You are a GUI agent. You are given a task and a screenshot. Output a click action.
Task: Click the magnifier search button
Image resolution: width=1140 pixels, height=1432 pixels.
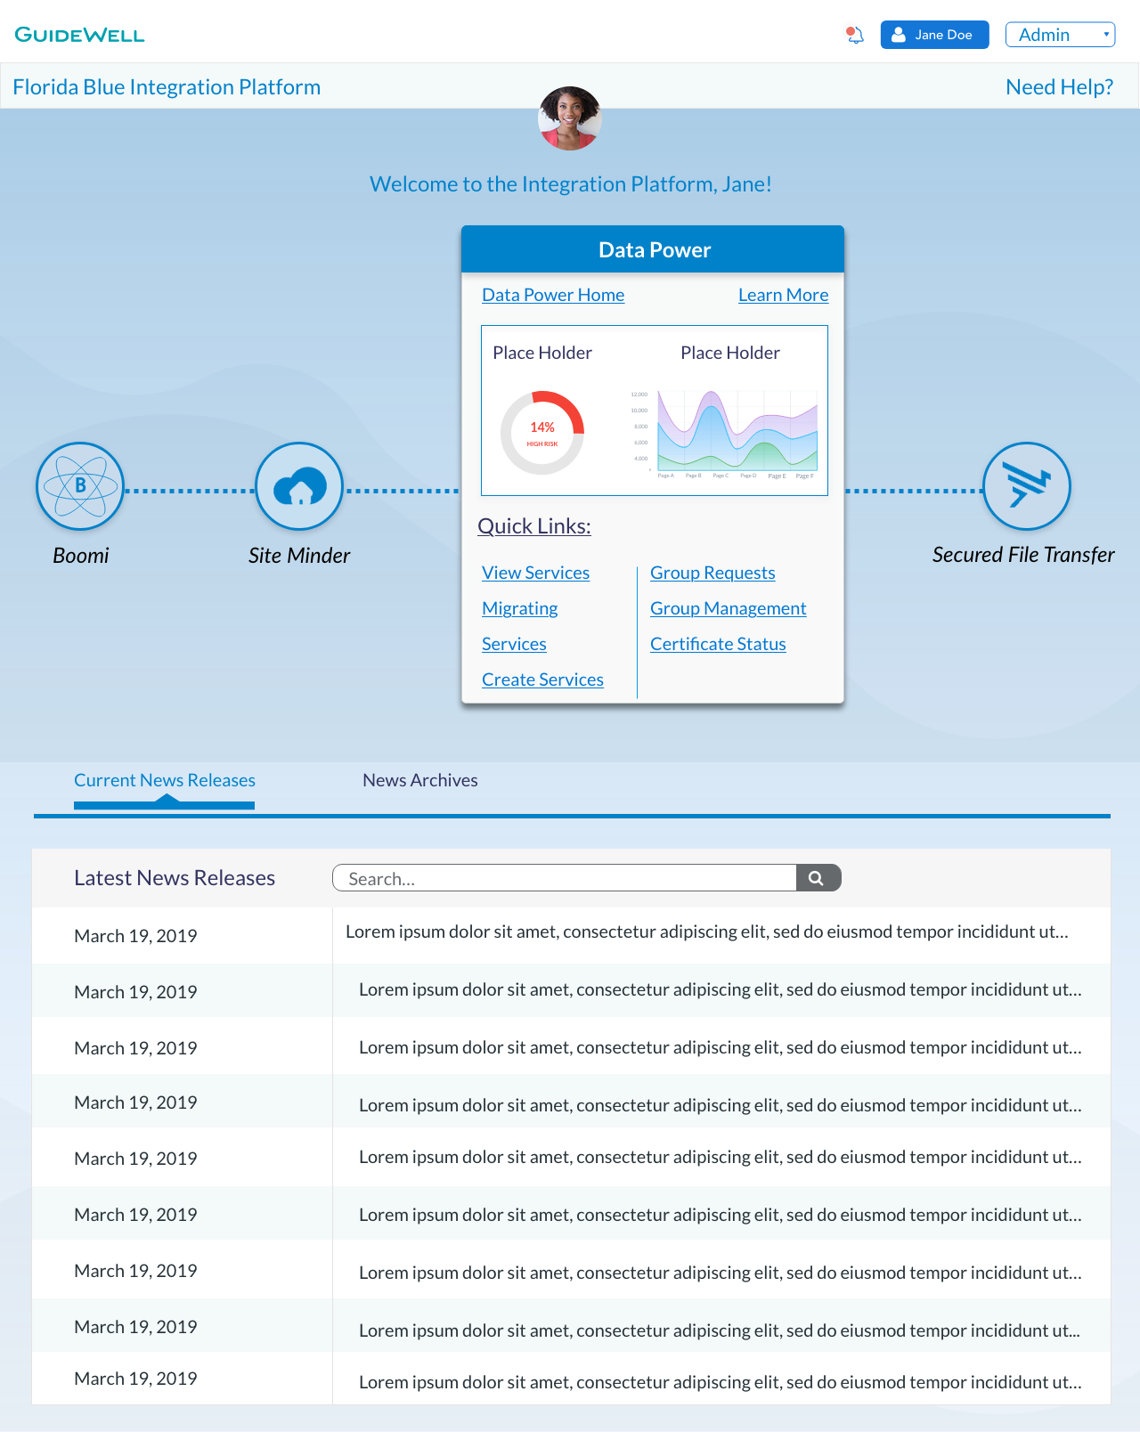click(x=818, y=878)
